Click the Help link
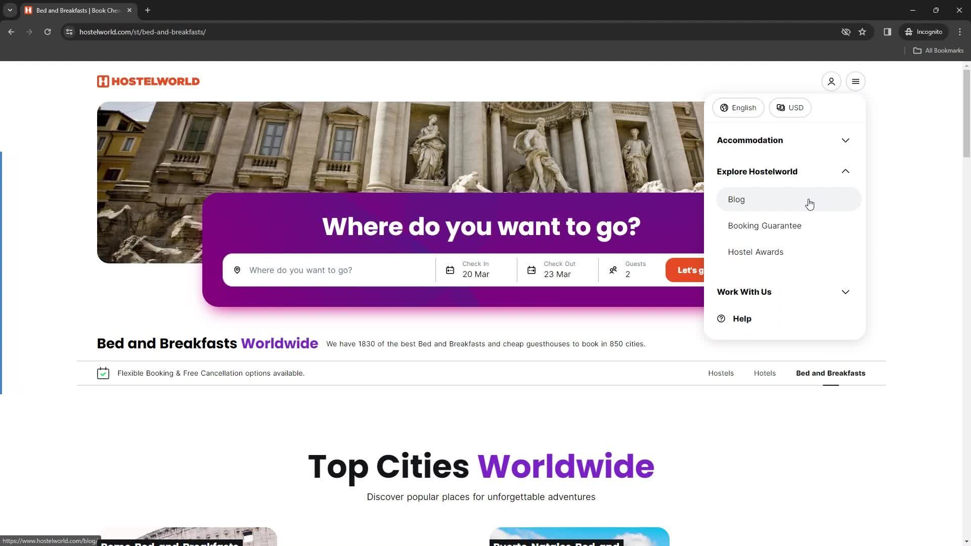The width and height of the screenshot is (971, 546). click(742, 318)
